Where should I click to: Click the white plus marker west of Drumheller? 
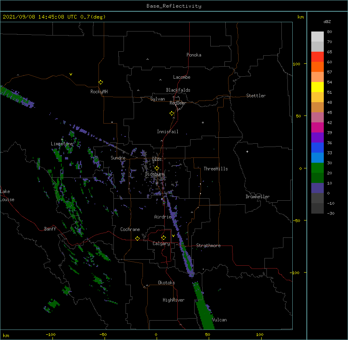247,151
